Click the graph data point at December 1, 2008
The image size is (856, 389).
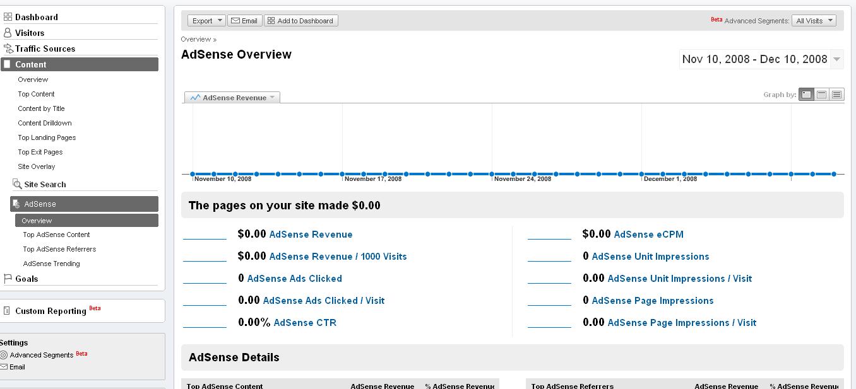point(641,174)
